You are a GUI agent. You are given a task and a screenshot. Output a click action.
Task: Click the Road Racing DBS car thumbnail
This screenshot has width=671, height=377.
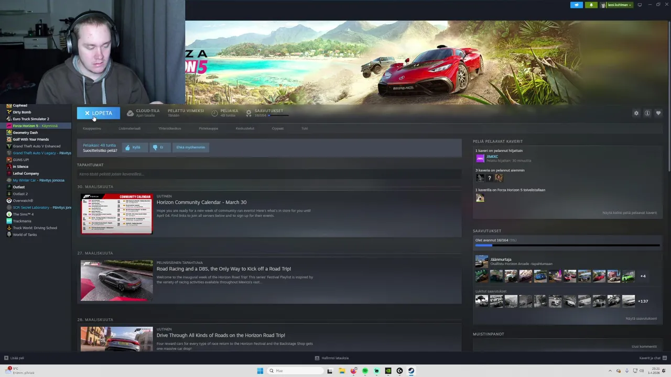point(116,280)
